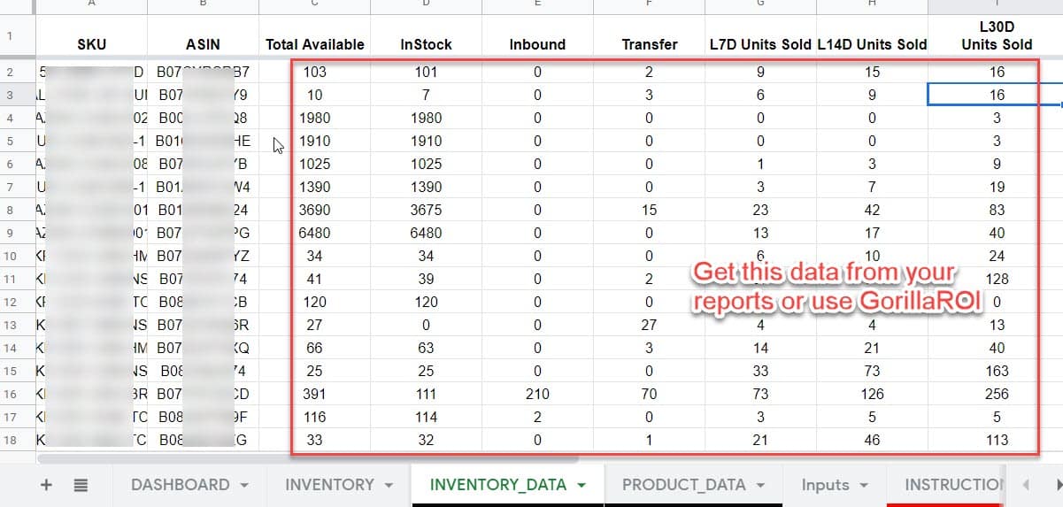Click the L30D cell showing 256

(997, 394)
